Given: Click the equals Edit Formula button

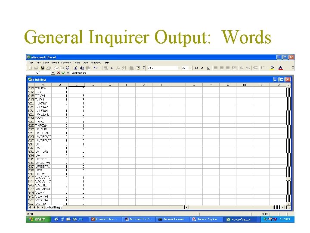Looking at the screenshot, I should (x=68, y=73).
